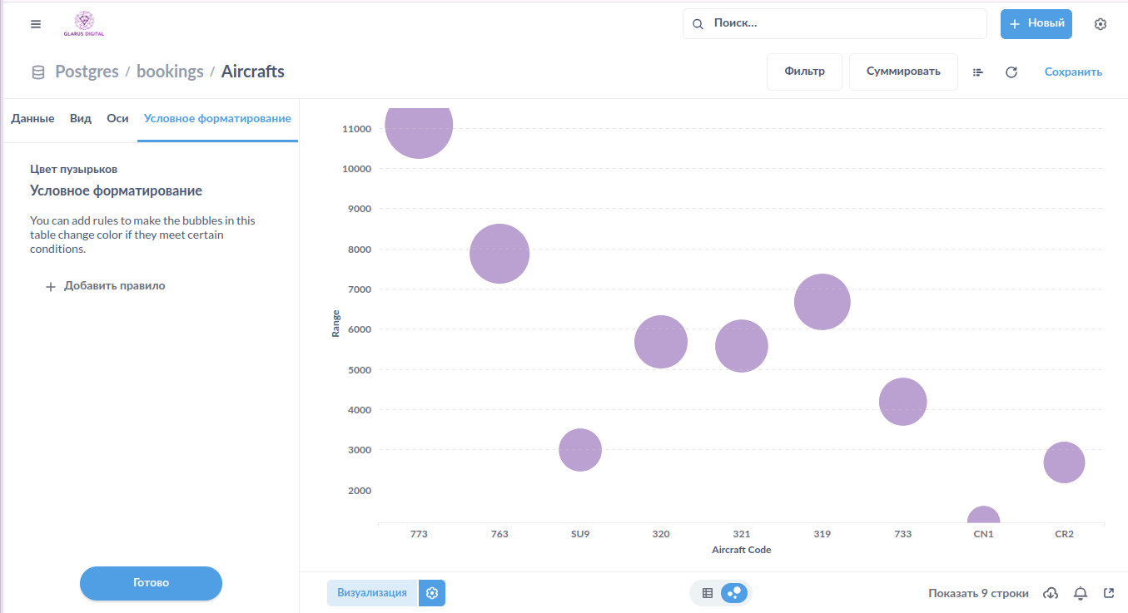Open the Вид tab
1128x613 pixels.
(x=81, y=119)
